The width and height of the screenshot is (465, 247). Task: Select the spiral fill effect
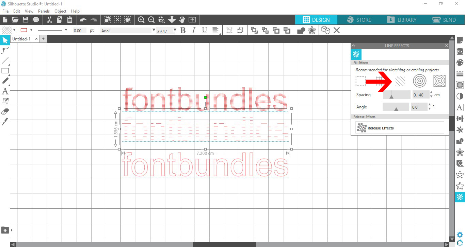pos(439,81)
